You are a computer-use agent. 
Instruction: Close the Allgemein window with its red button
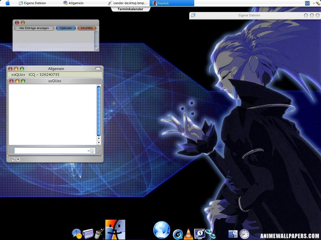tap(10, 69)
